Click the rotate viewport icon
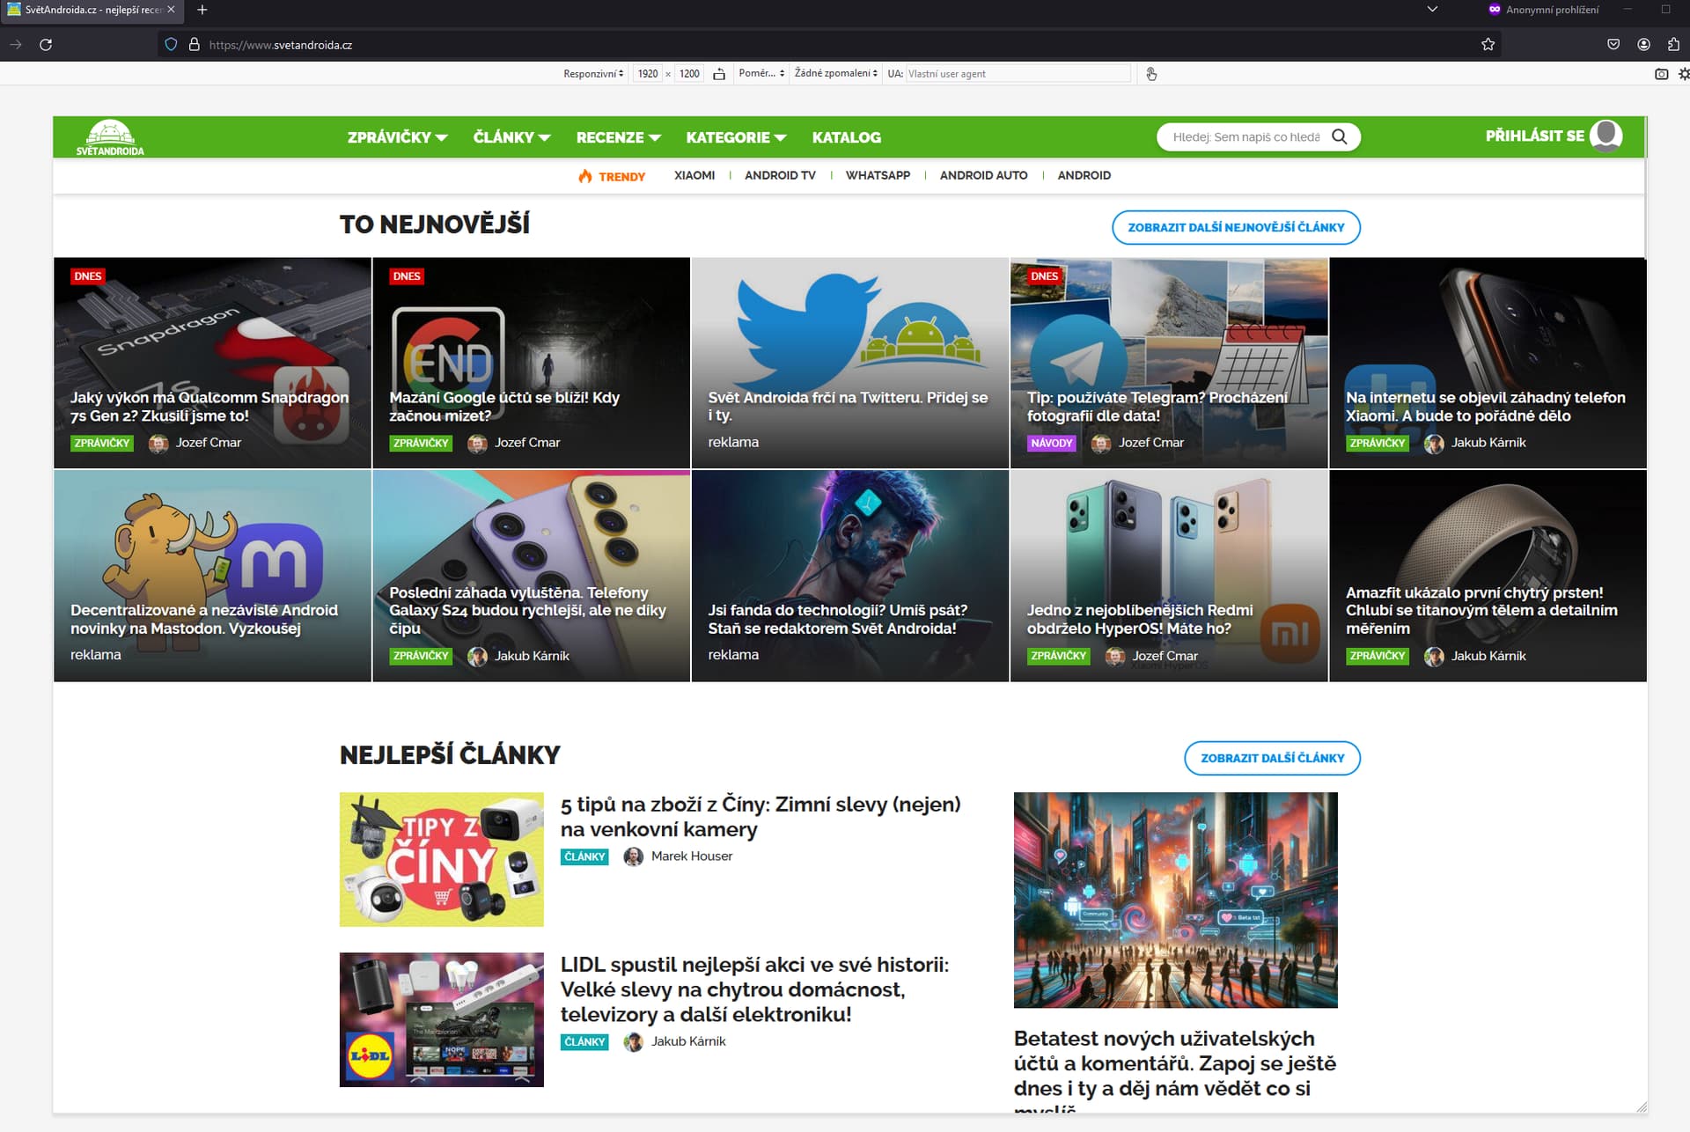This screenshot has height=1132, width=1690. 719,74
